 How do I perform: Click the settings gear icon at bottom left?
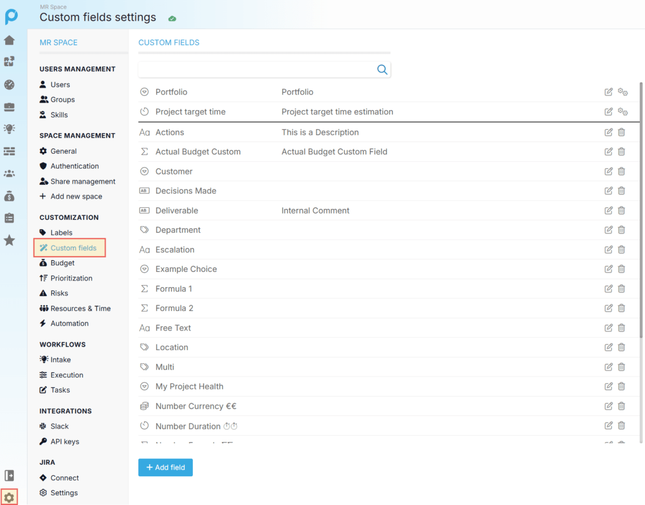tap(9, 497)
